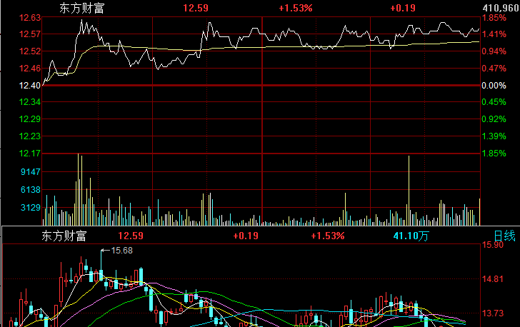The height and width of the screenshot is (327, 520).
Task: Click the 9147 volume axis label
Action: [x=31, y=172]
